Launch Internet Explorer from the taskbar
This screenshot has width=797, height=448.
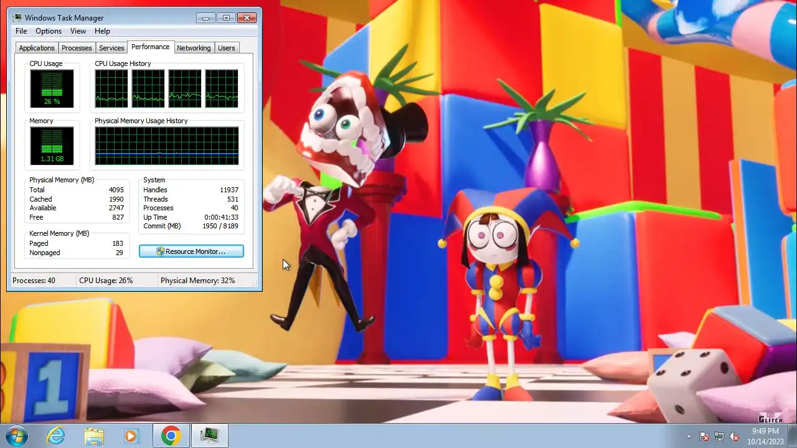coord(56,436)
